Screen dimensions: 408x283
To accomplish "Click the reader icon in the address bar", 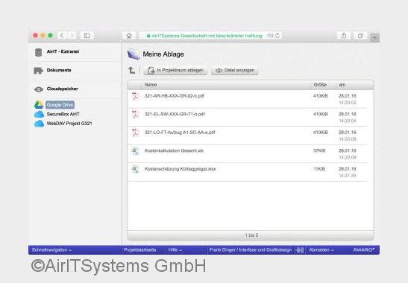I will [x=270, y=36].
